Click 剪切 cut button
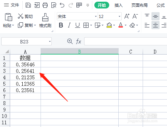Image resolution: width=167 pixels, height=127 pixels. click(25, 16)
